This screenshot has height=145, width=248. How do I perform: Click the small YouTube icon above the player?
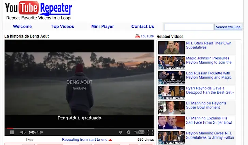pyautogui.click(x=137, y=36)
